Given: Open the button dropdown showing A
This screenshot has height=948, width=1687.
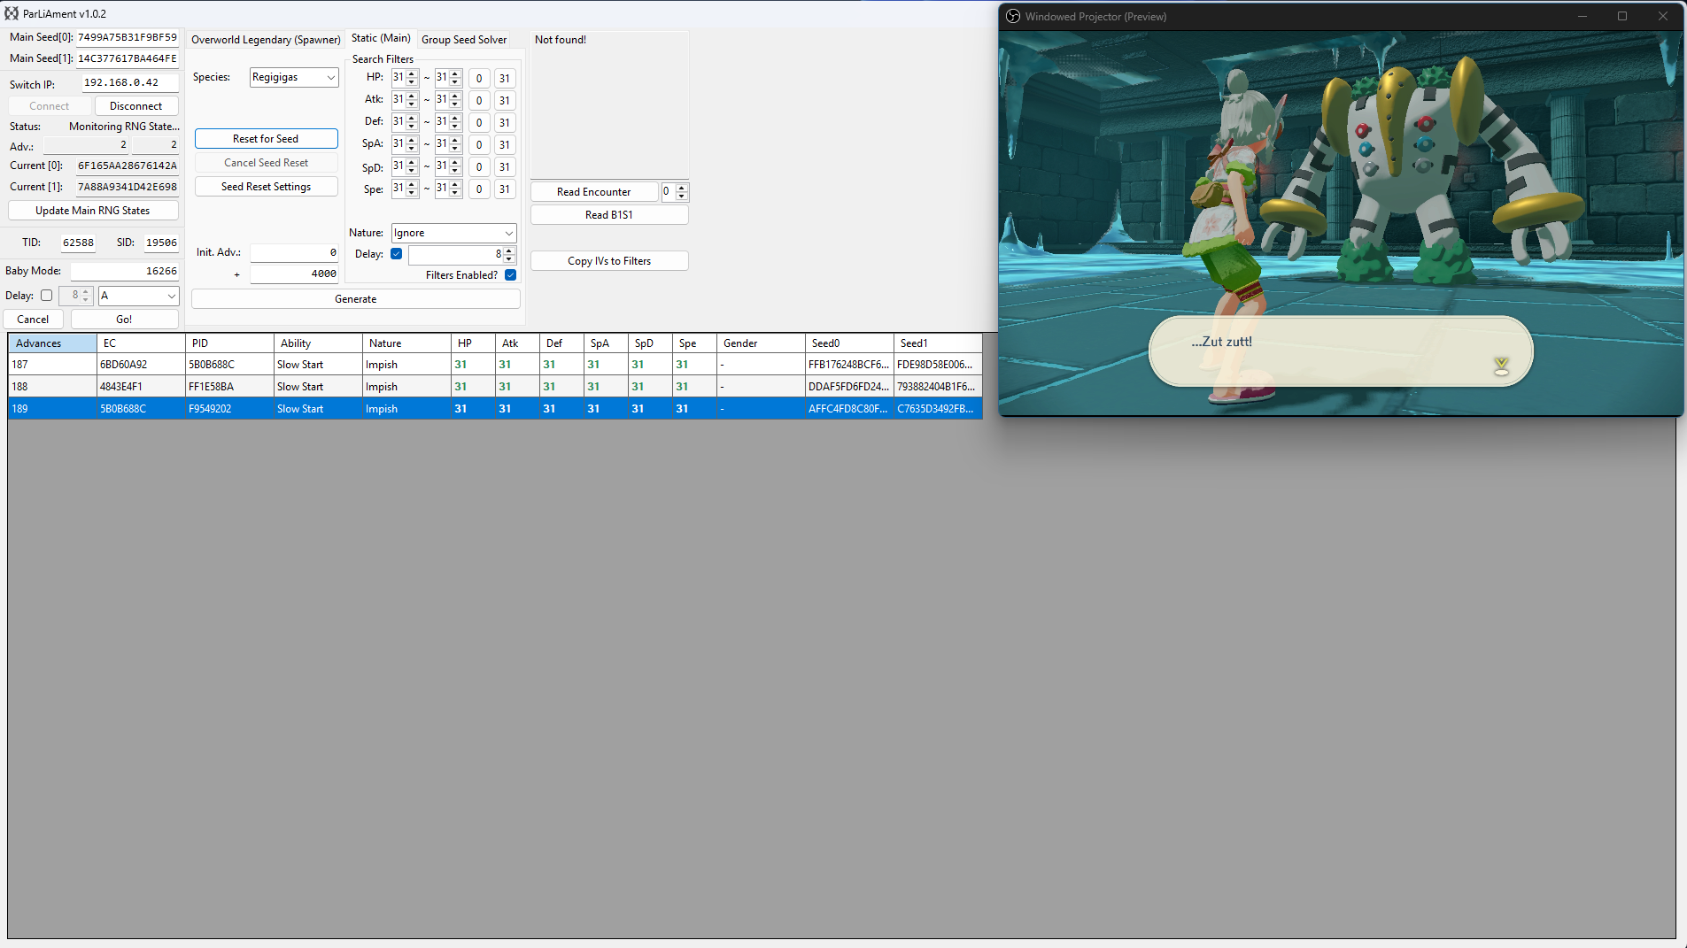Looking at the screenshot, I should point(138,296).
